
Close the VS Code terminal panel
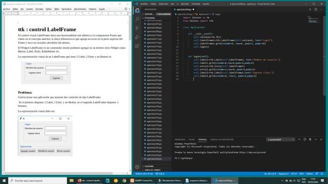pyautogui.click(x=321, y=140)
